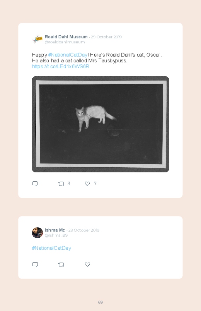
Task: Retweet the Roald Dahl Museum post
Action: click(x=61, y=184)
